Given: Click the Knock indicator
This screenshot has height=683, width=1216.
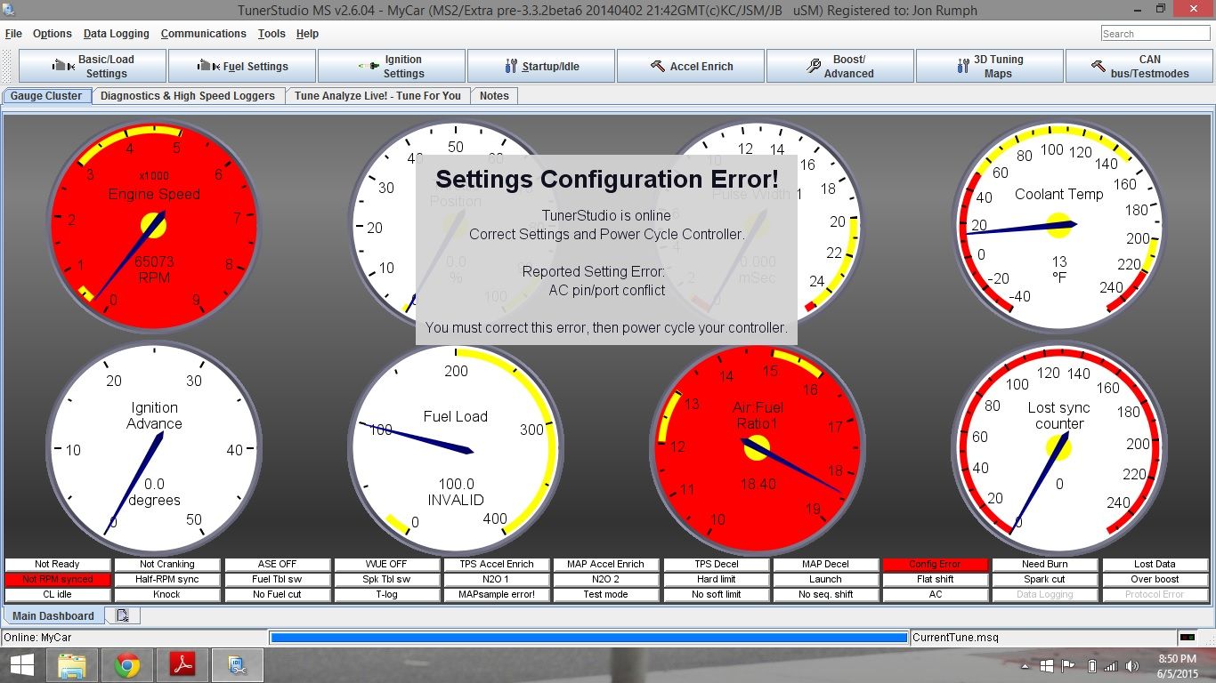Looking at the screenshot, I should [167, 595].
